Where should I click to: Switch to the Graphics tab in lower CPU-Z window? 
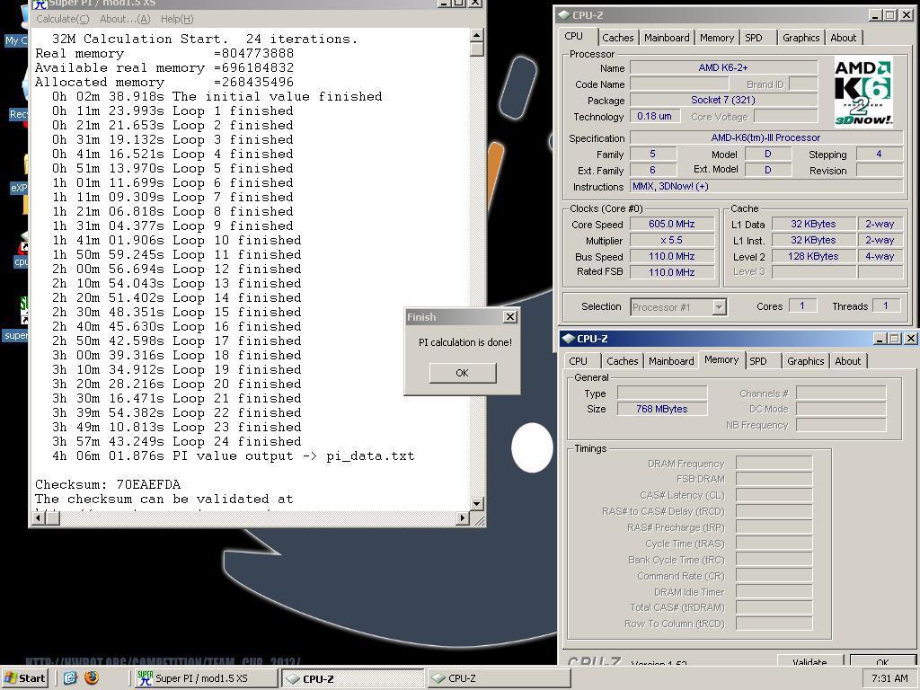[806, 361]
